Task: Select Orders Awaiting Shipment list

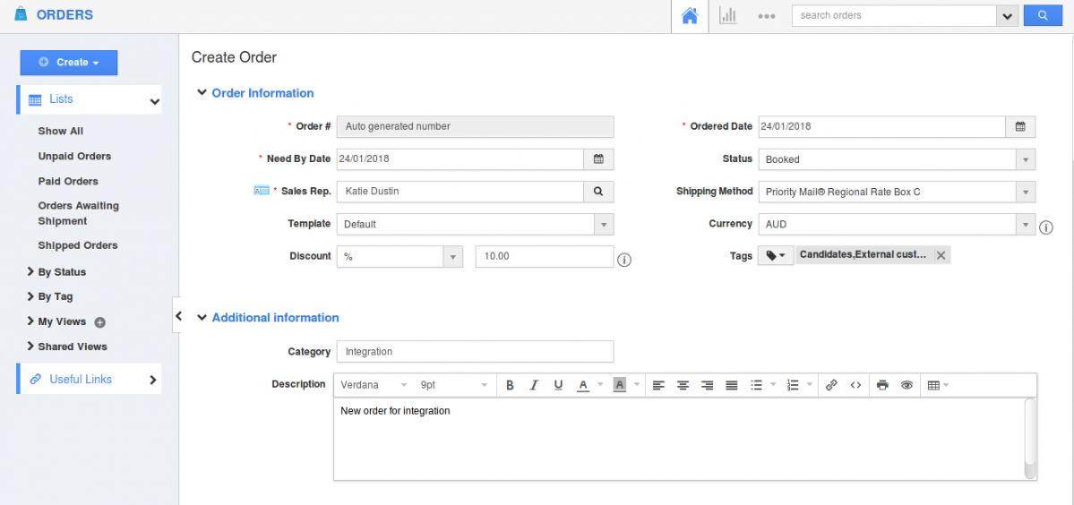Action: click(78, 213)
